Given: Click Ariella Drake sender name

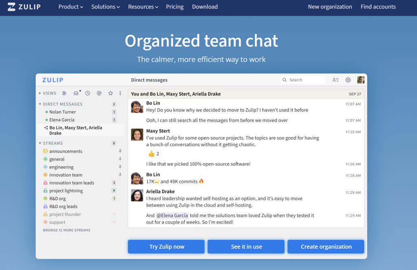Looking at the screenshot, I should tap(160, 191).
